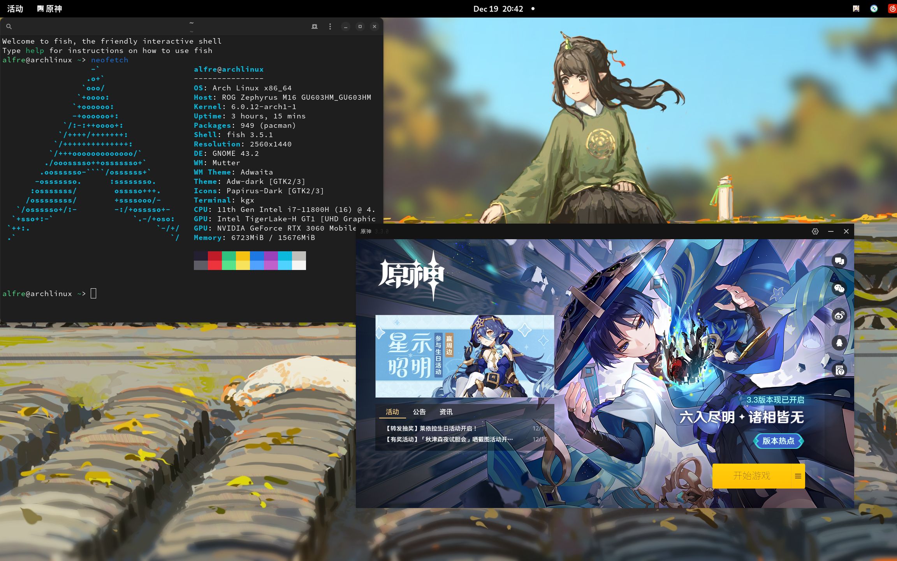Click 'OS: Arch Linux x86_64' line
Image resolution: width=897 pixels, height=561 pixels.
(243, 88)
